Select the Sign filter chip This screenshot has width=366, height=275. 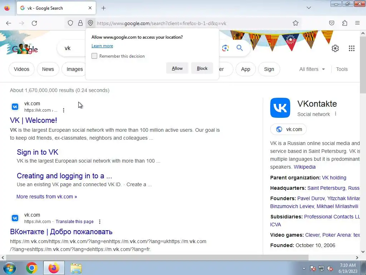[269, 69]
